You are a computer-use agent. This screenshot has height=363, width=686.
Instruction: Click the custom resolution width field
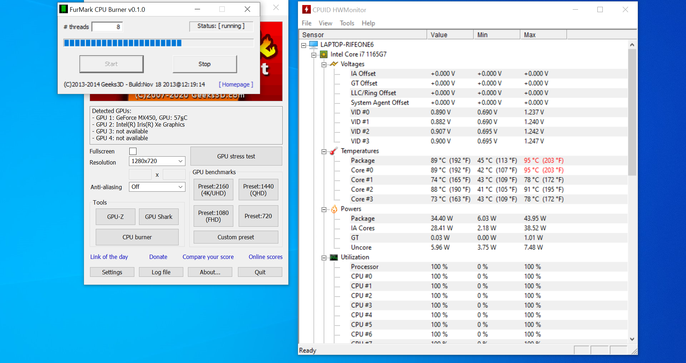click(140, 175)
